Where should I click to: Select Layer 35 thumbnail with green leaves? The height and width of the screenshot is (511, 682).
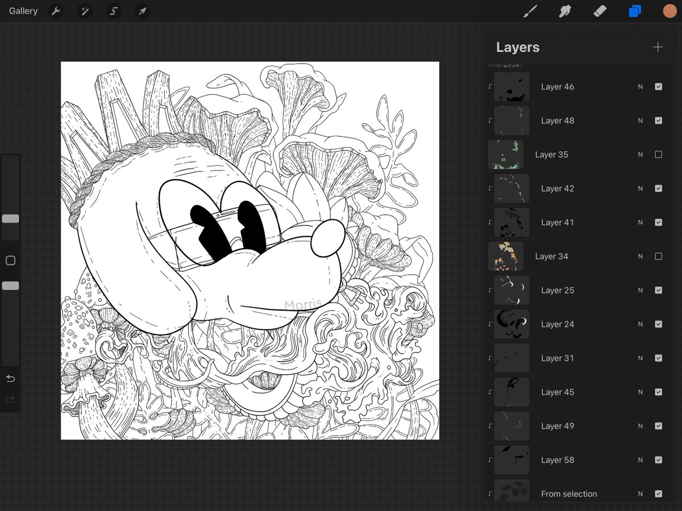(506, 154)
